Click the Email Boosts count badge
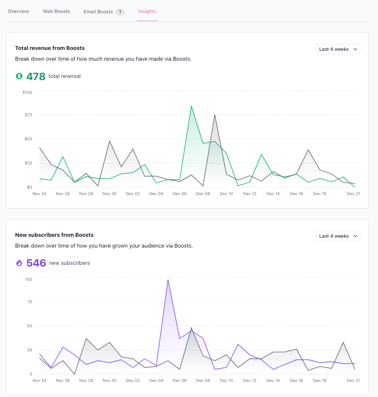 [x=120, y=12]
